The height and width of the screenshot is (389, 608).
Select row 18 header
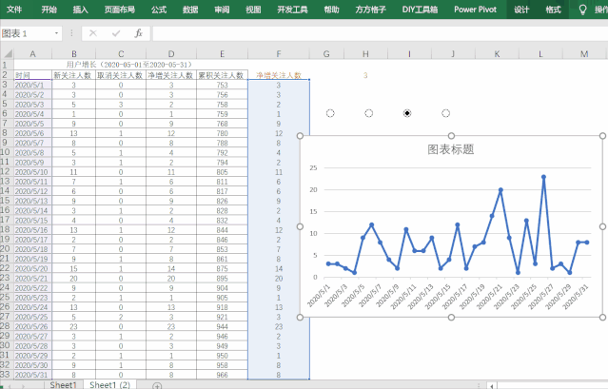(5, 229)
